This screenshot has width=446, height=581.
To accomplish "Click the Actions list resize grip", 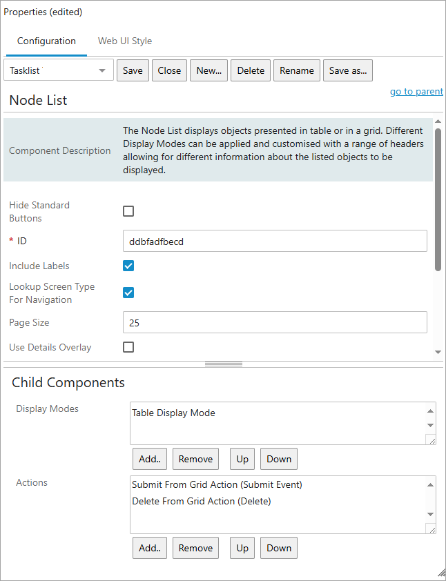I will pos(431,529).
